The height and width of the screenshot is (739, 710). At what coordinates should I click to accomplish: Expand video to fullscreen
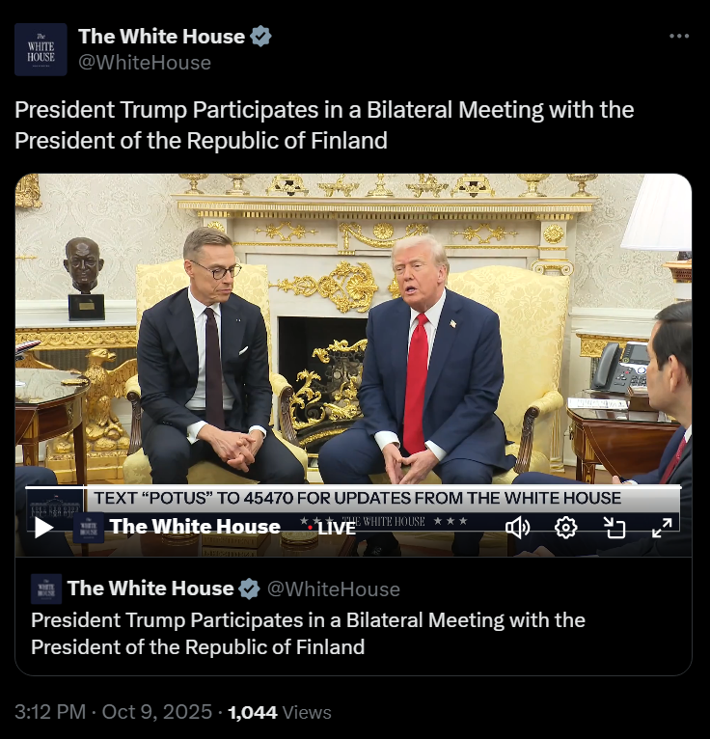[662, 528]
